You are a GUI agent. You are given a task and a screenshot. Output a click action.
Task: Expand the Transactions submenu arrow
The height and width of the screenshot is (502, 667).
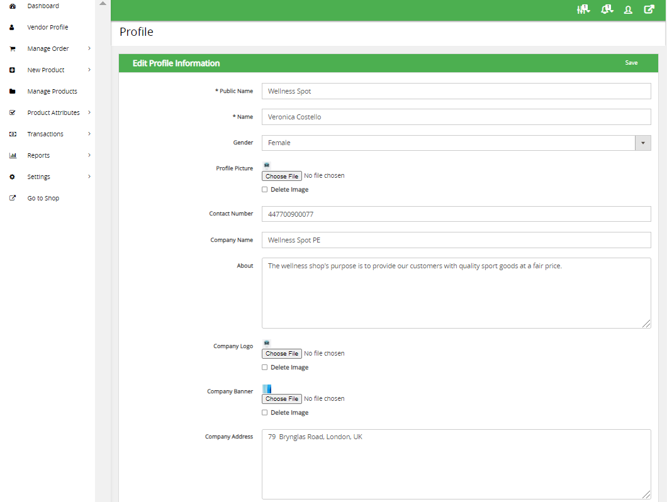click(x=89, y=134)
